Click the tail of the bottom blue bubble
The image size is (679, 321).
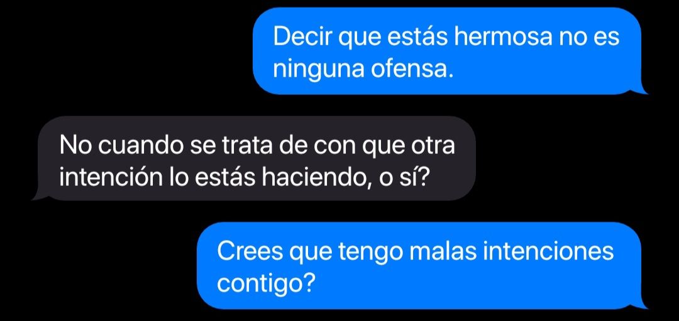click(642, 305)
